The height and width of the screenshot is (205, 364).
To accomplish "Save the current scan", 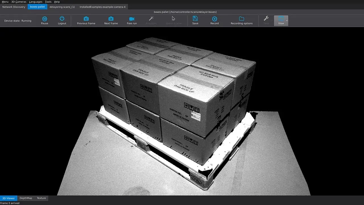I will click(x=195, y=20).
